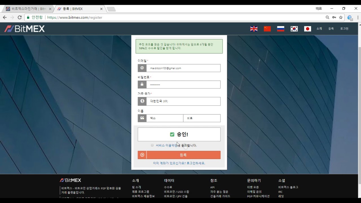
Task: Open 이메일 문의 footer link
Action: 254,192
